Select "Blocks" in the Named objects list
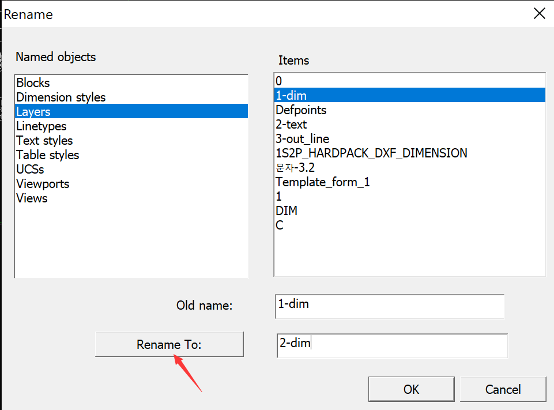This screenshot has width=554, height=410. click(32, 82)
